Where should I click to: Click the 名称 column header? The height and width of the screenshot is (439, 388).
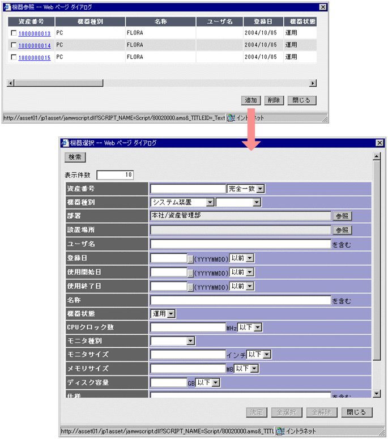[161, 22]
